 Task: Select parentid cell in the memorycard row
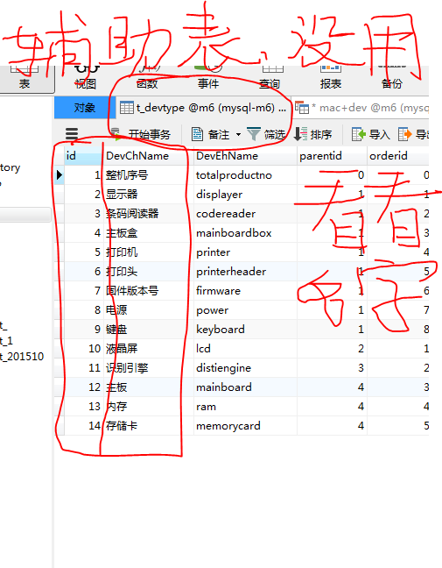point(332,426)
